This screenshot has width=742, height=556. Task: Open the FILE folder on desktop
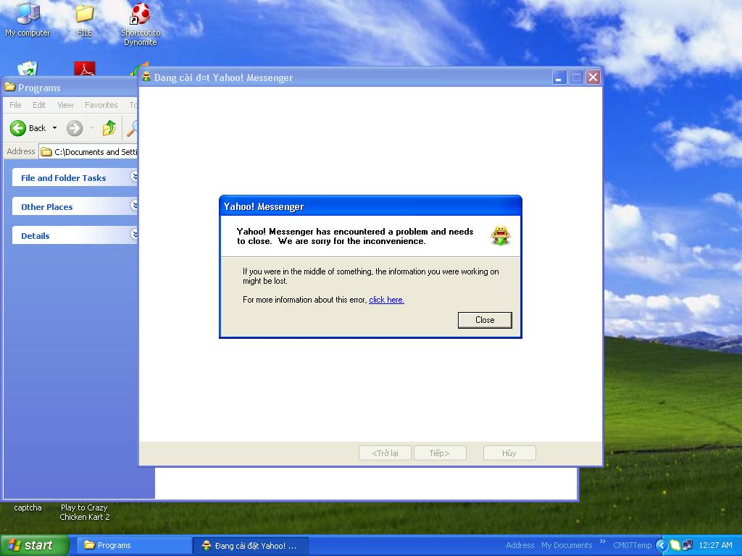pyautogui.click(x=84, y=19)
